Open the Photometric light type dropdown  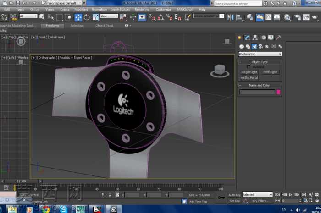[260, 54]
